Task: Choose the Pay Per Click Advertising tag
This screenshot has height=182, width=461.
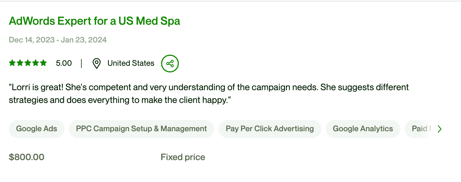Action: (270, 129)
